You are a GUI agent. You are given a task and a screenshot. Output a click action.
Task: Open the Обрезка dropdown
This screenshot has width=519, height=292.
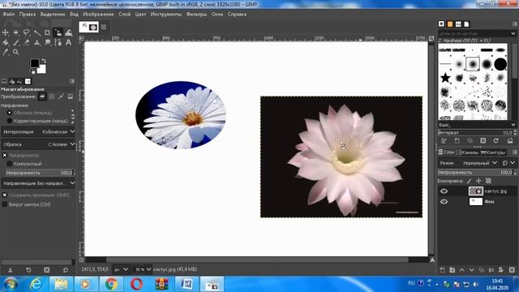point(38,144)
